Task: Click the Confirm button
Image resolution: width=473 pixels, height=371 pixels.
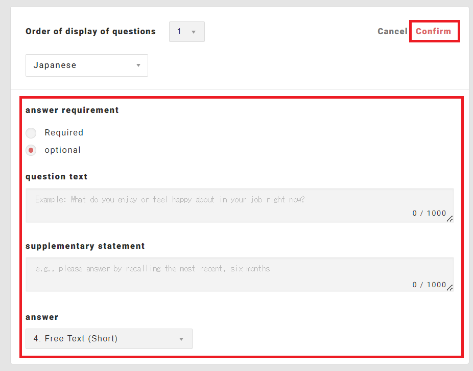Action: pos(433,31)
